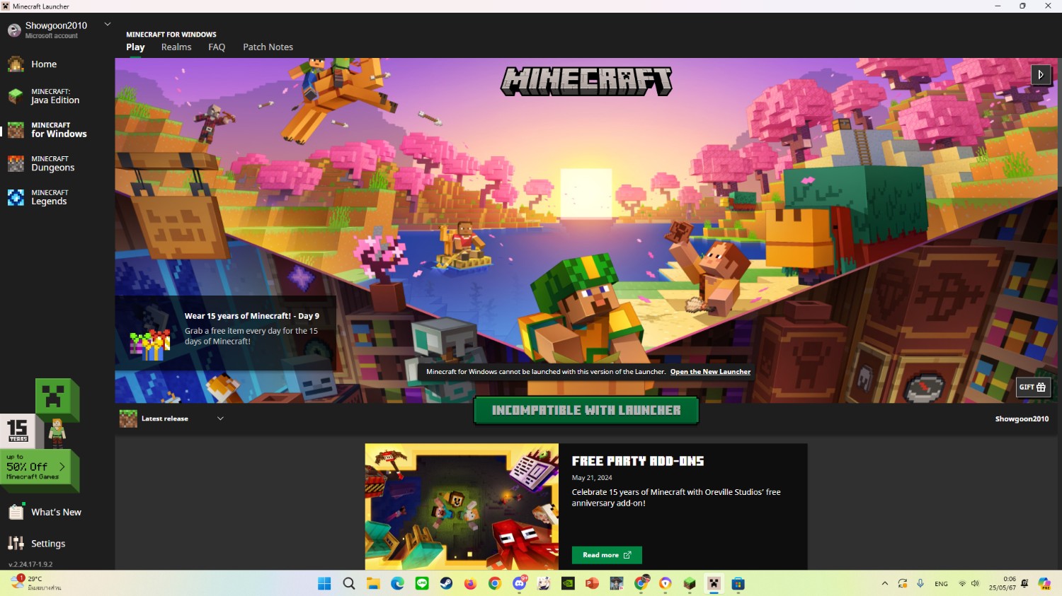
Task: Open Steam from the taskbar
Action: coord(446,583)
